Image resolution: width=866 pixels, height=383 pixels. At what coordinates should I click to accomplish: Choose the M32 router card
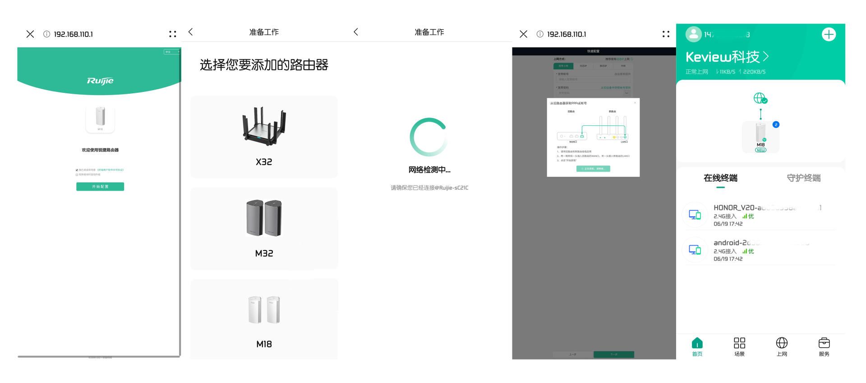click(264, 228)
